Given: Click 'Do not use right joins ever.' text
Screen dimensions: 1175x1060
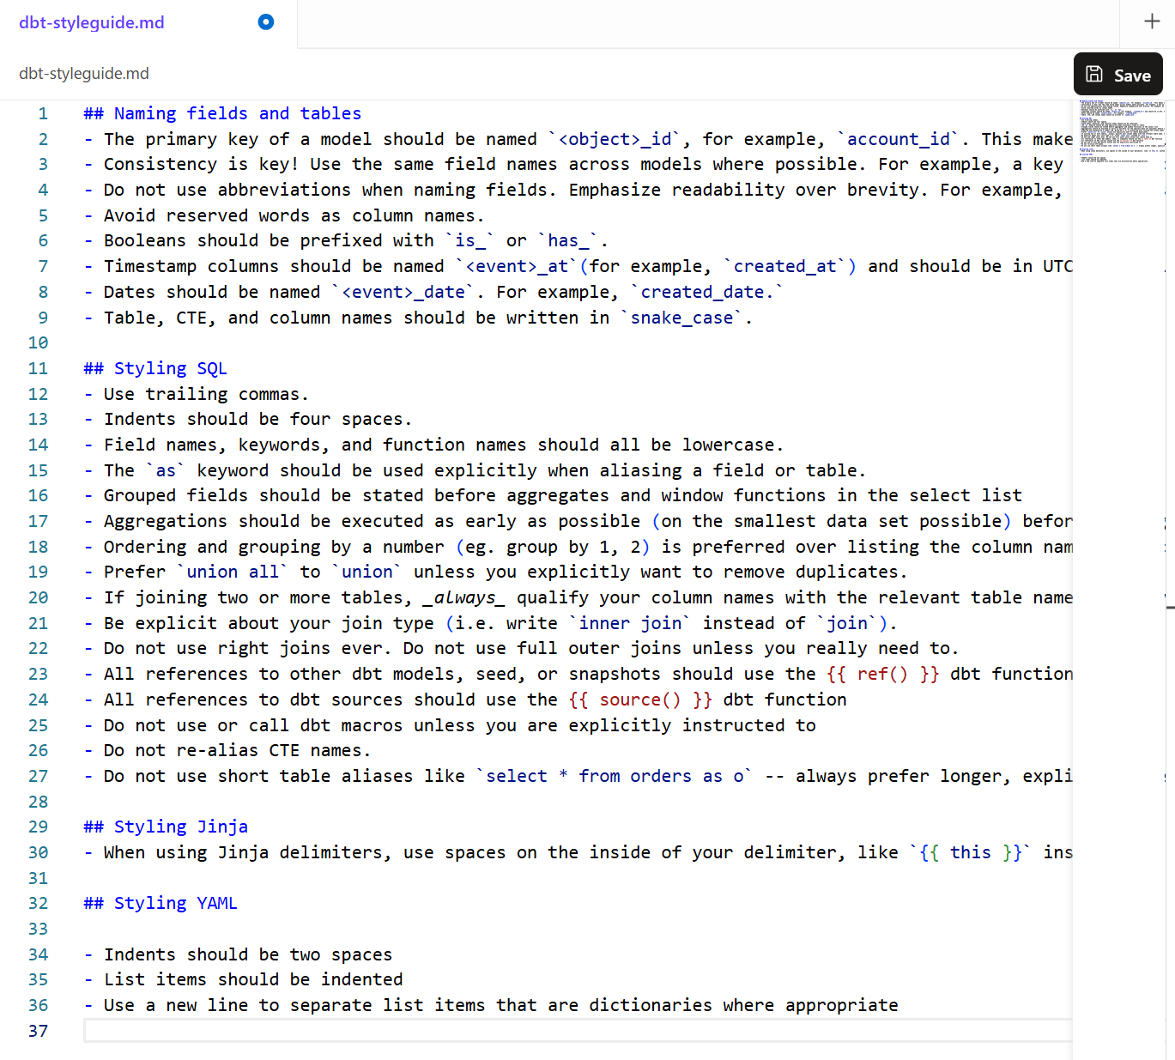Looking at the screenshot, I should (x=248, y=648).
